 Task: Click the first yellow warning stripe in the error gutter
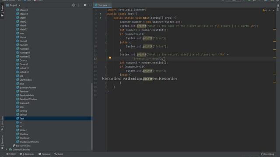[x=274, y=29]
